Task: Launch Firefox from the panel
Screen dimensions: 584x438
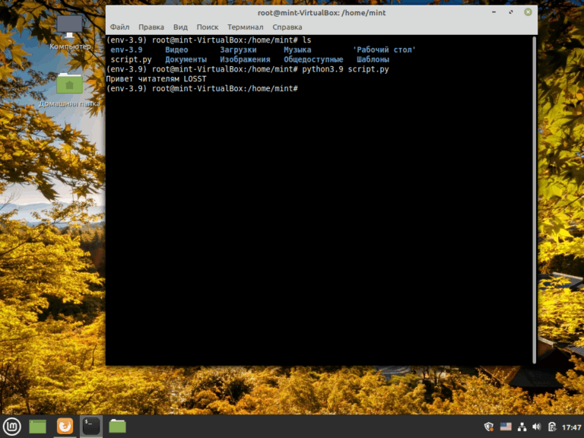Action: (x=65, y=427)
